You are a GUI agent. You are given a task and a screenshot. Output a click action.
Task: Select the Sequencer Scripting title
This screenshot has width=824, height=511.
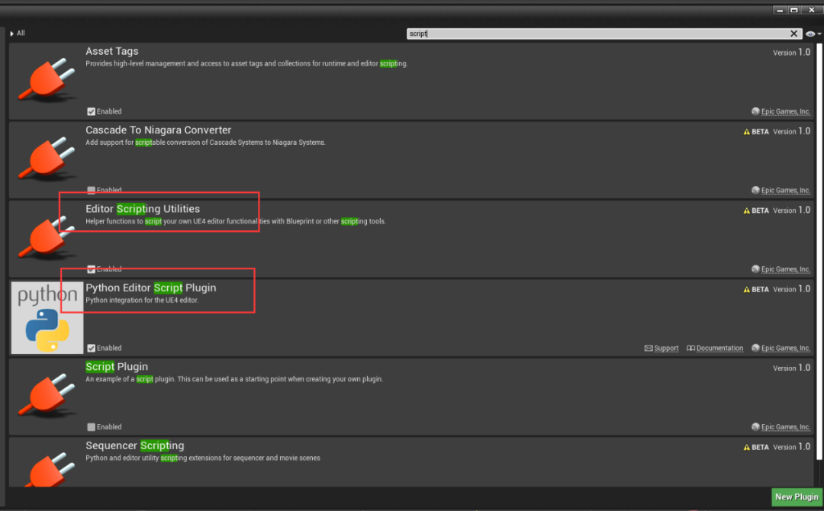coord(135,445)
